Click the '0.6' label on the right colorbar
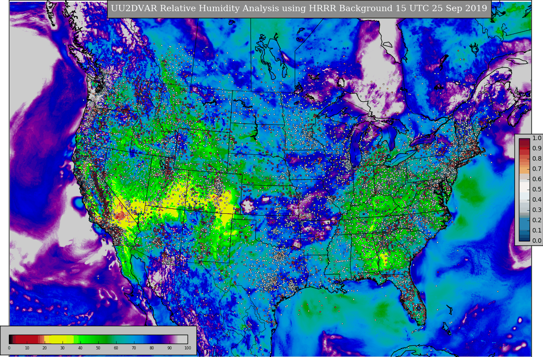This screenshot has height=357, width=543. (x=537, y=179)
